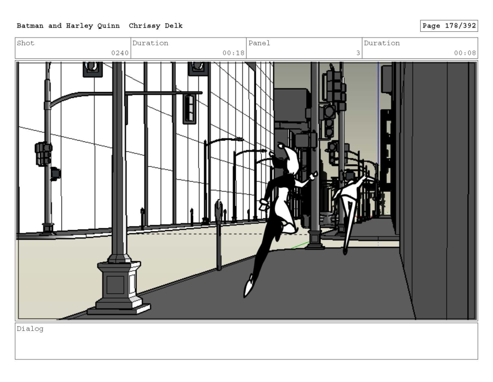Click the Page 178/392 indicator box
The height and width of the screenshot is (382, 493).
pos(449,26)
